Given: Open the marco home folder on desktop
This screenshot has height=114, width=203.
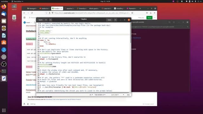Looking at the screenshot, I should point(14,7).
